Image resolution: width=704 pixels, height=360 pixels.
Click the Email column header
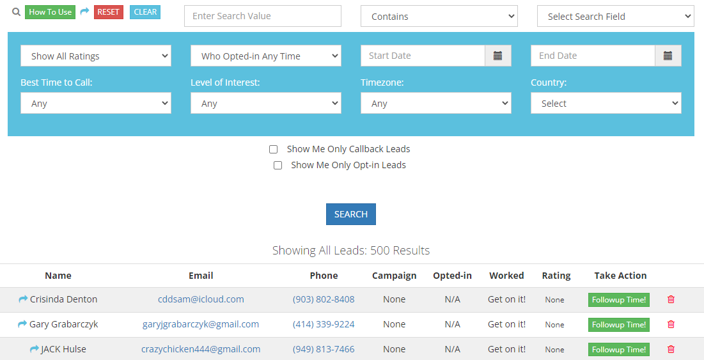click(x=201, y=276)
